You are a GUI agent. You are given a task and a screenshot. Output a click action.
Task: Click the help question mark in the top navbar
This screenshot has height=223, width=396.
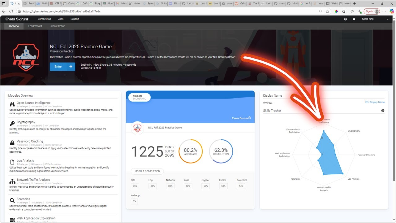click(x=345, y=19)
